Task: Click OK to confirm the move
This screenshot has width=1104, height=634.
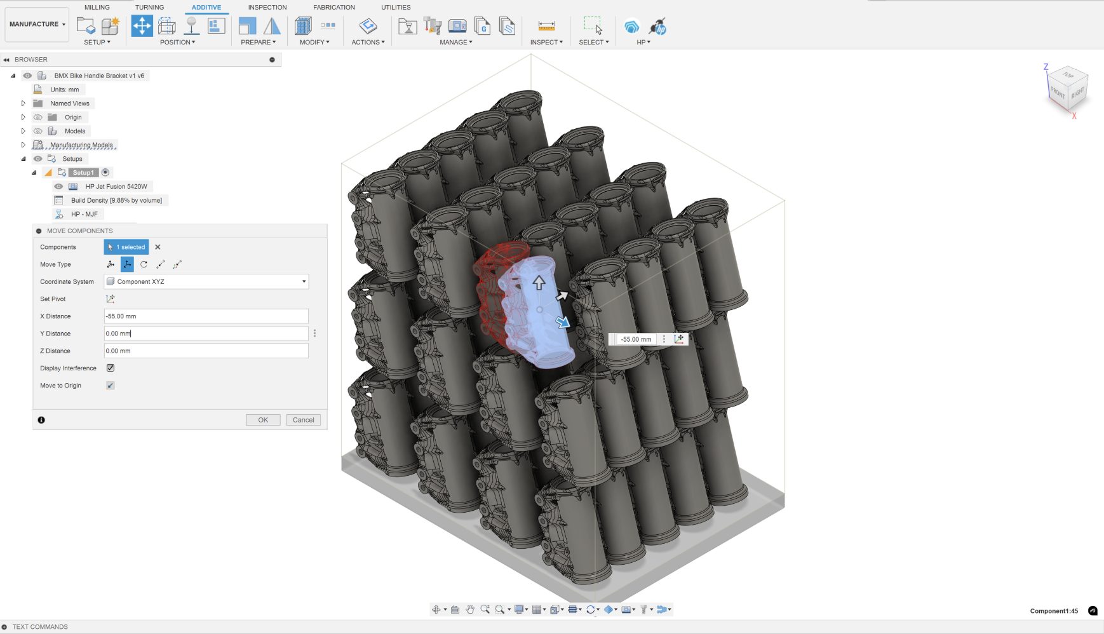Action: point(263,420)
